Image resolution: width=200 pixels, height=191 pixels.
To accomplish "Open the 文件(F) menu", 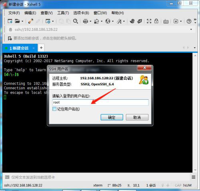I will point(14,13).
